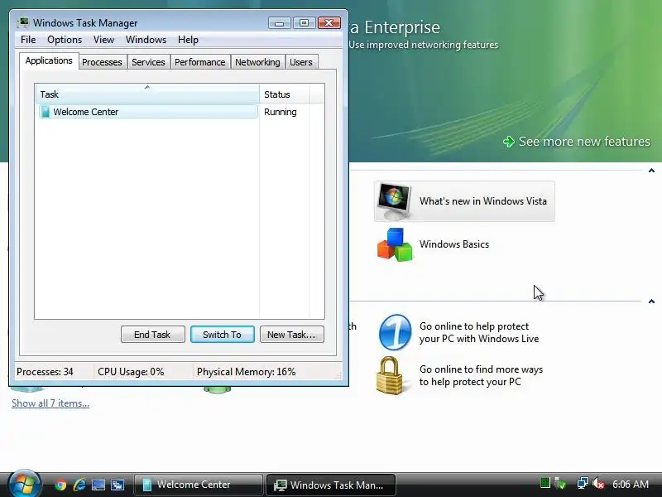The width and height of the screenshot is (662, 497).
Task: Click the Windows Basics colored cubes icon
Action: (395, 244)
